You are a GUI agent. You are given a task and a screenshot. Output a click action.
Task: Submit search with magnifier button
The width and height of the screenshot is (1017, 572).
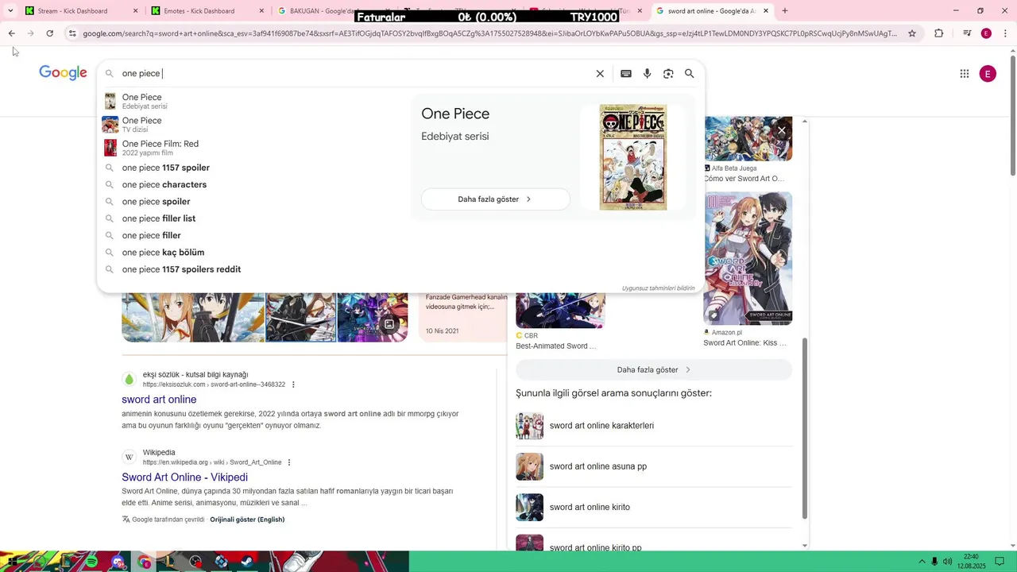(x=690, y=73)
